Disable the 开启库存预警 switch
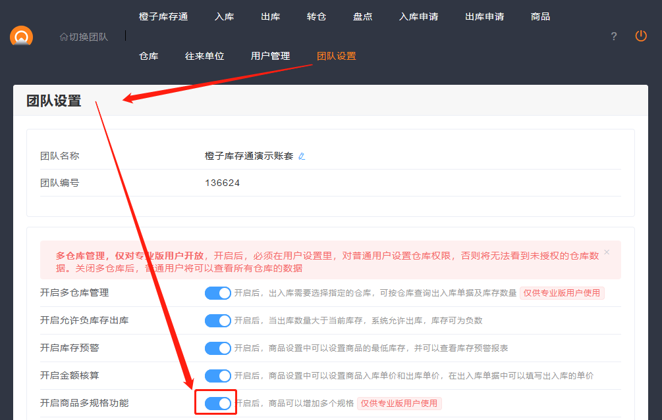Screen dimensions: 662x420 (x=218, y=348)
